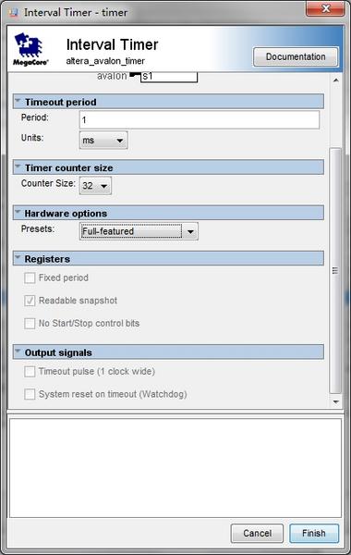Click the Cancel button
This screenshot has height=555, width=351.
pos(257,533)
